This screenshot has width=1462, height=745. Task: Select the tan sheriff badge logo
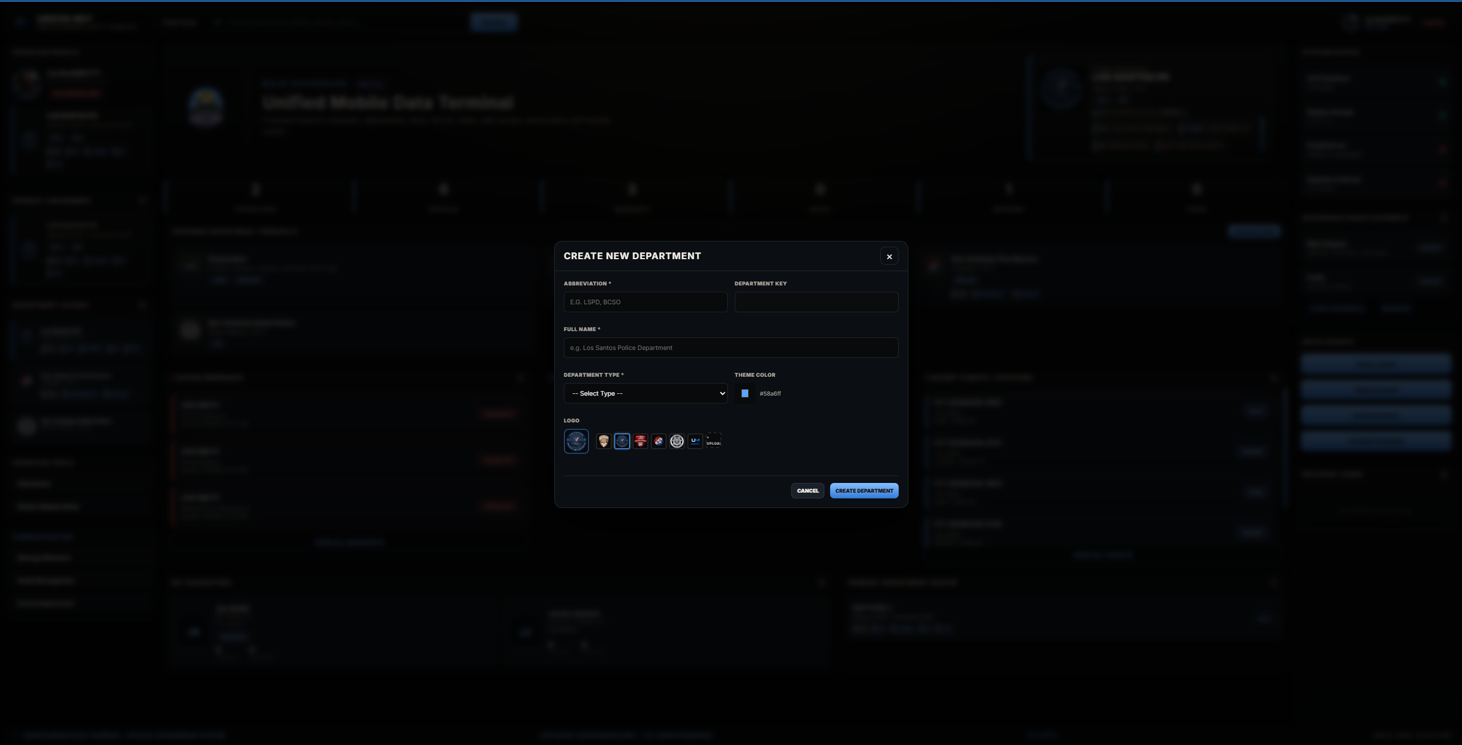click(603, 441)
